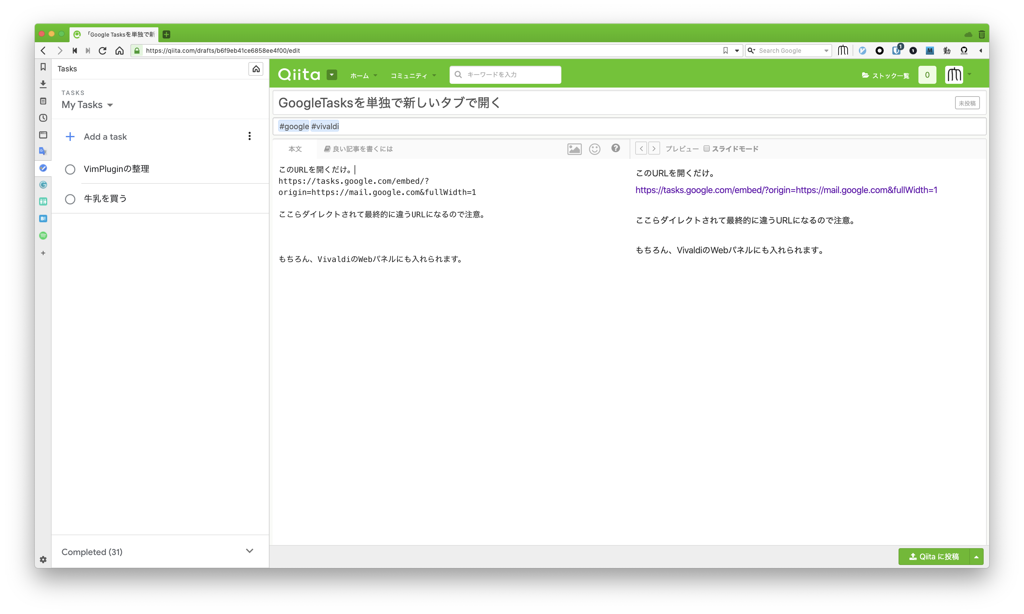Open the Downloads panel in the sidebar
The width and height of the screenshot is (1024, 614).
click(43, 84)
